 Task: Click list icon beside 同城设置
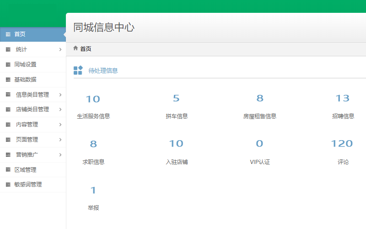(x=8, y=65)
